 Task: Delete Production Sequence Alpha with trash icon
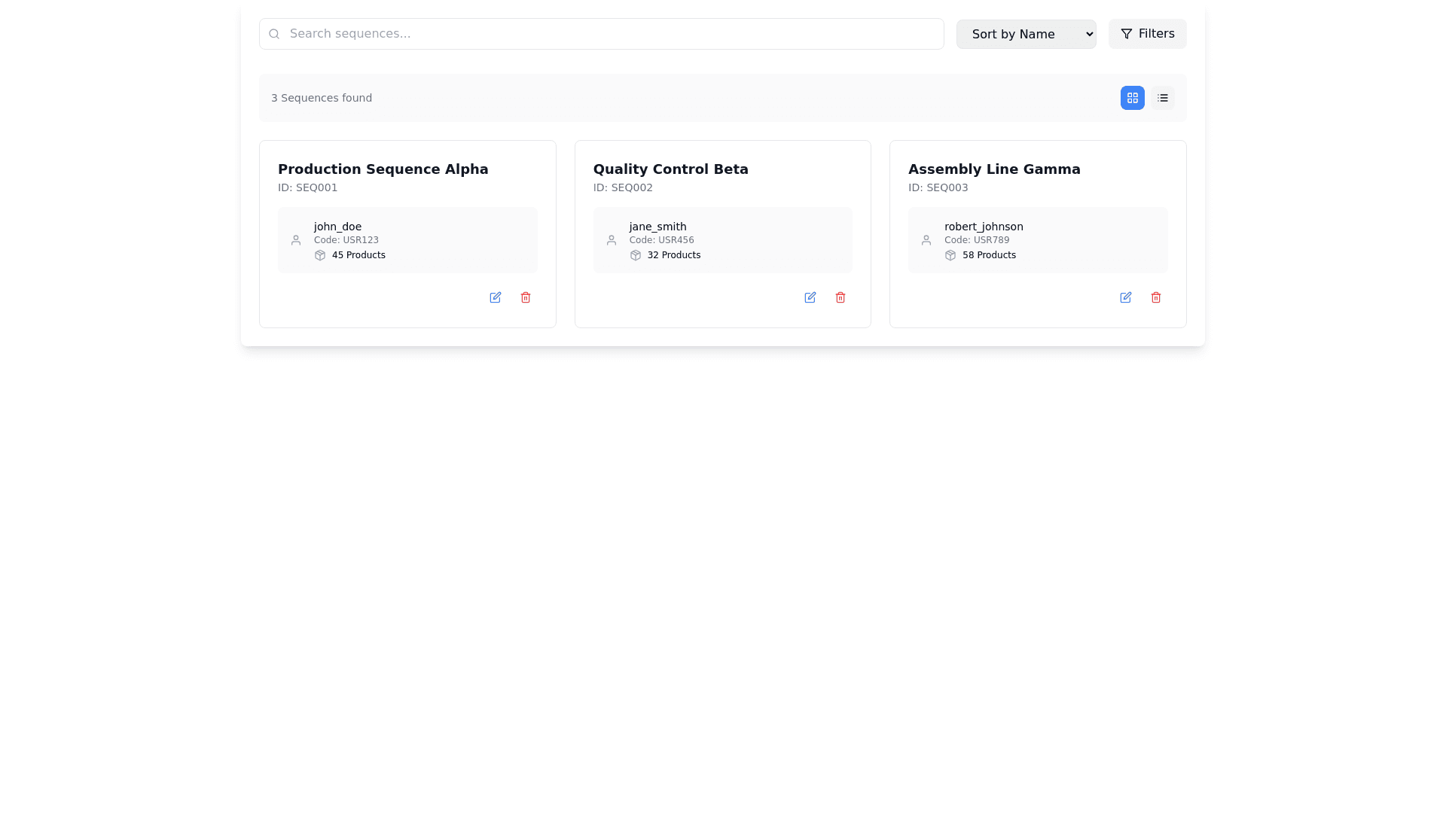[526, 297]
